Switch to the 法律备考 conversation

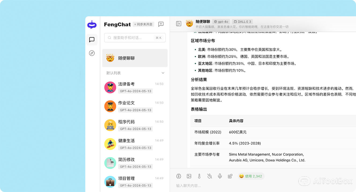click(135, 87)
